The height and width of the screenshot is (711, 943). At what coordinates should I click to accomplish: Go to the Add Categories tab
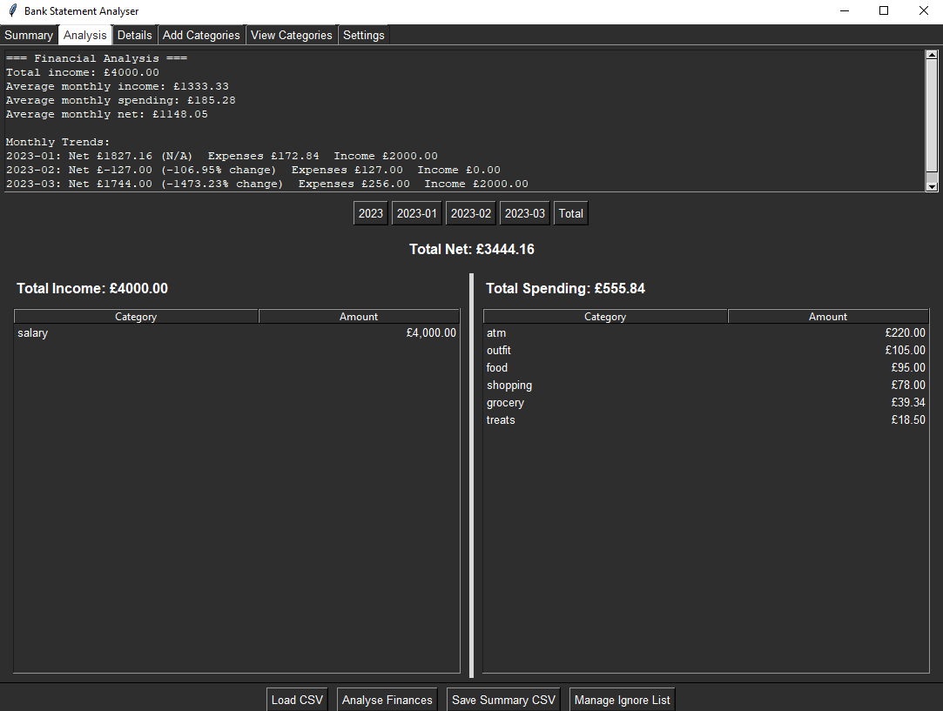point(201,36)
